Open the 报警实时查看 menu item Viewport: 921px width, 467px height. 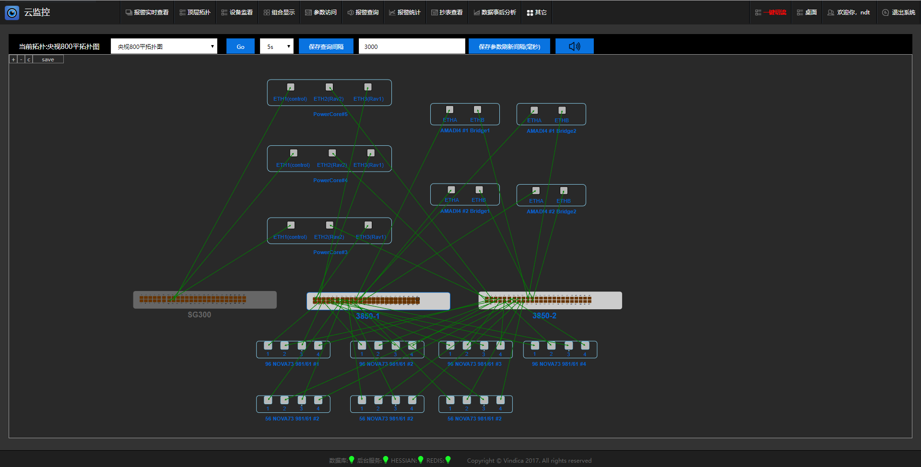[x=147, y=12]
